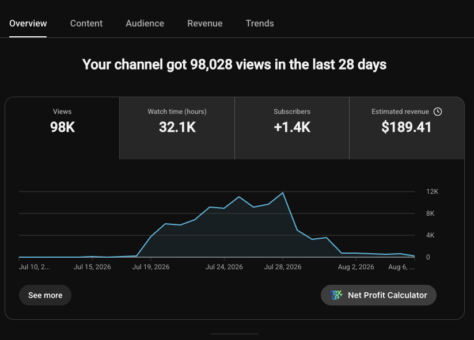Click the Jul 15, 2026 date label
This screenshot has height=340, width=474.
click(92, 267)
